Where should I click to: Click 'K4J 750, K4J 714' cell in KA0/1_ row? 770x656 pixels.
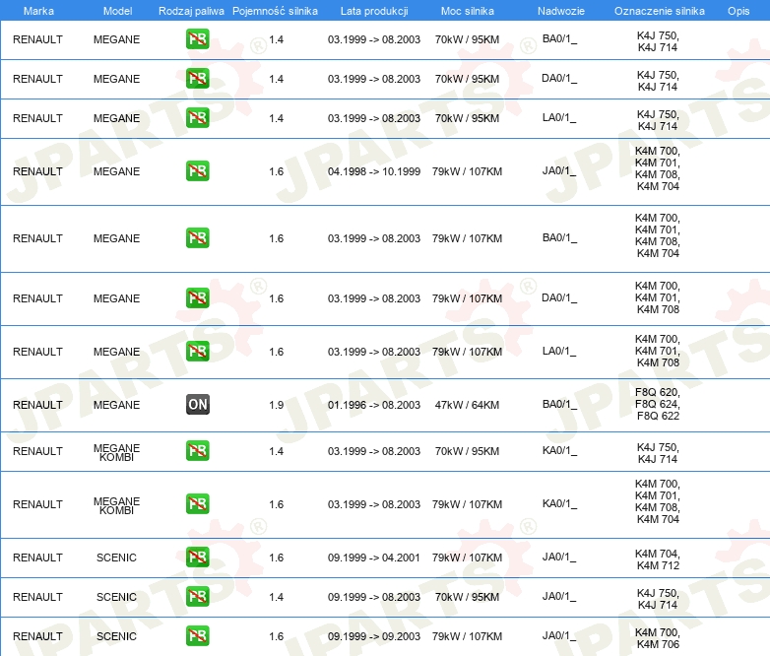658,453
